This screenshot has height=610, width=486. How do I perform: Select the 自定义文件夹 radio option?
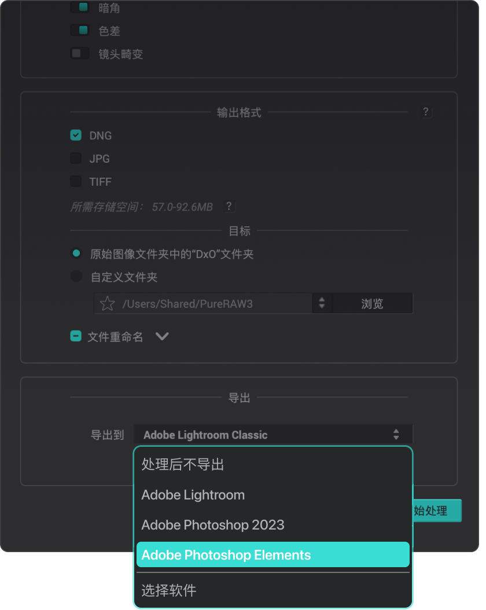click(76, 277)
